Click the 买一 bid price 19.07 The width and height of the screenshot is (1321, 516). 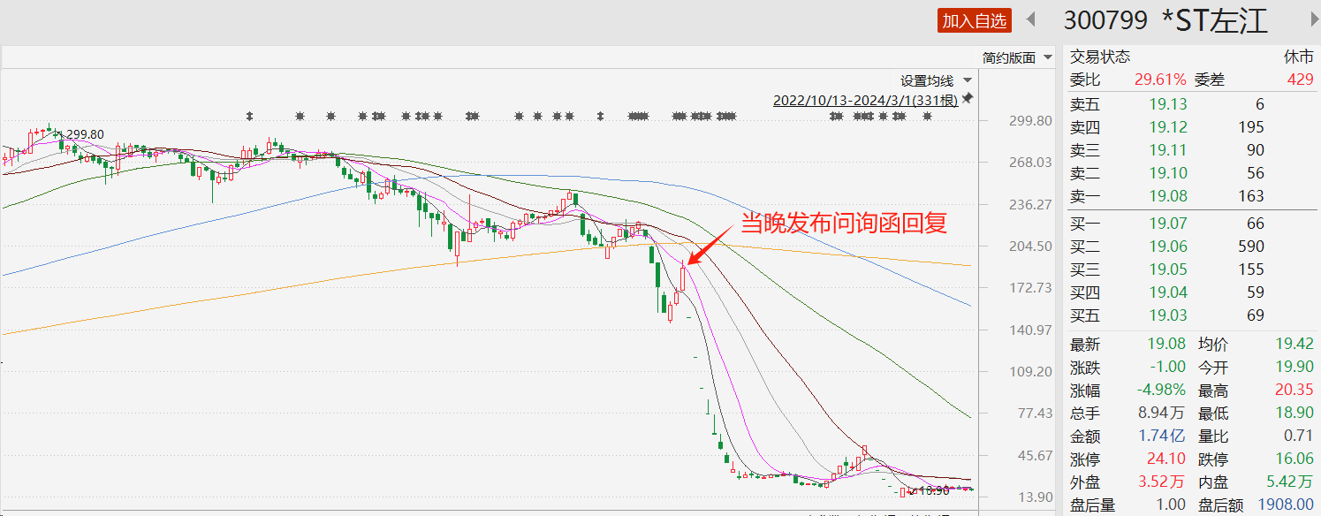tap(1168, 224)
